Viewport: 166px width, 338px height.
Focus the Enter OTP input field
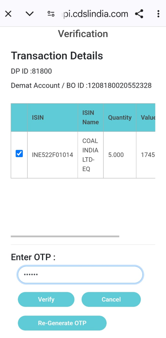pyautogui.click(x=80, y=275)
